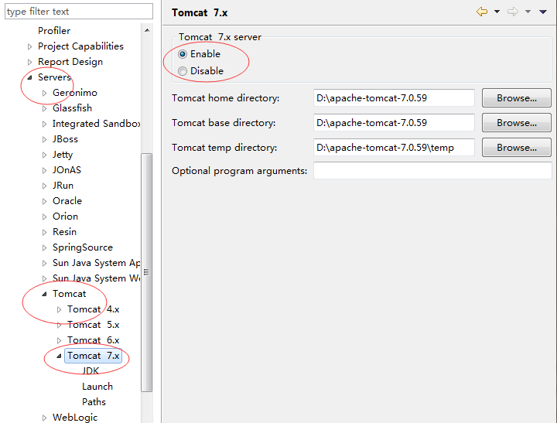557x423 pixels.
Task: Expand the Tomcat 4.x node
Action: (60, 309)
